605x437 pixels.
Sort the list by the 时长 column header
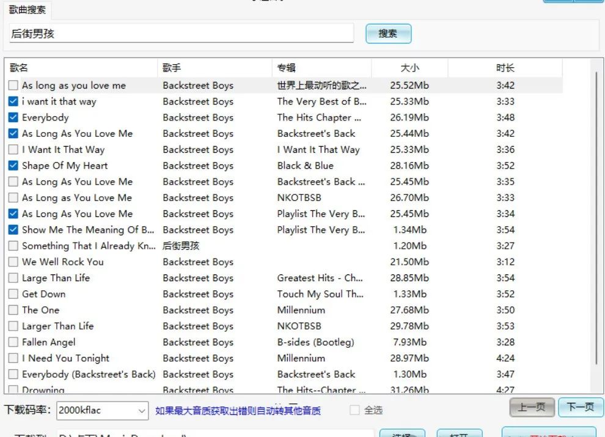point(505,68)
